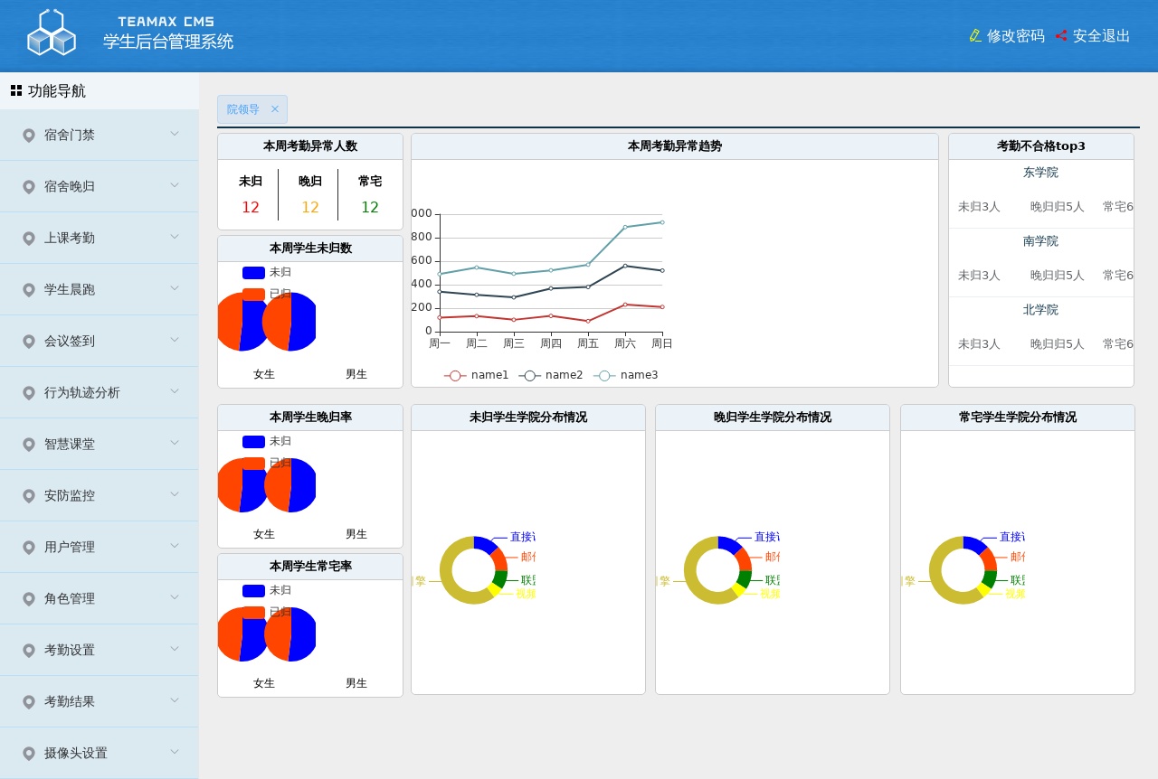Click the donut chart in 晚归学生学院分布情况

coord(718,570)
